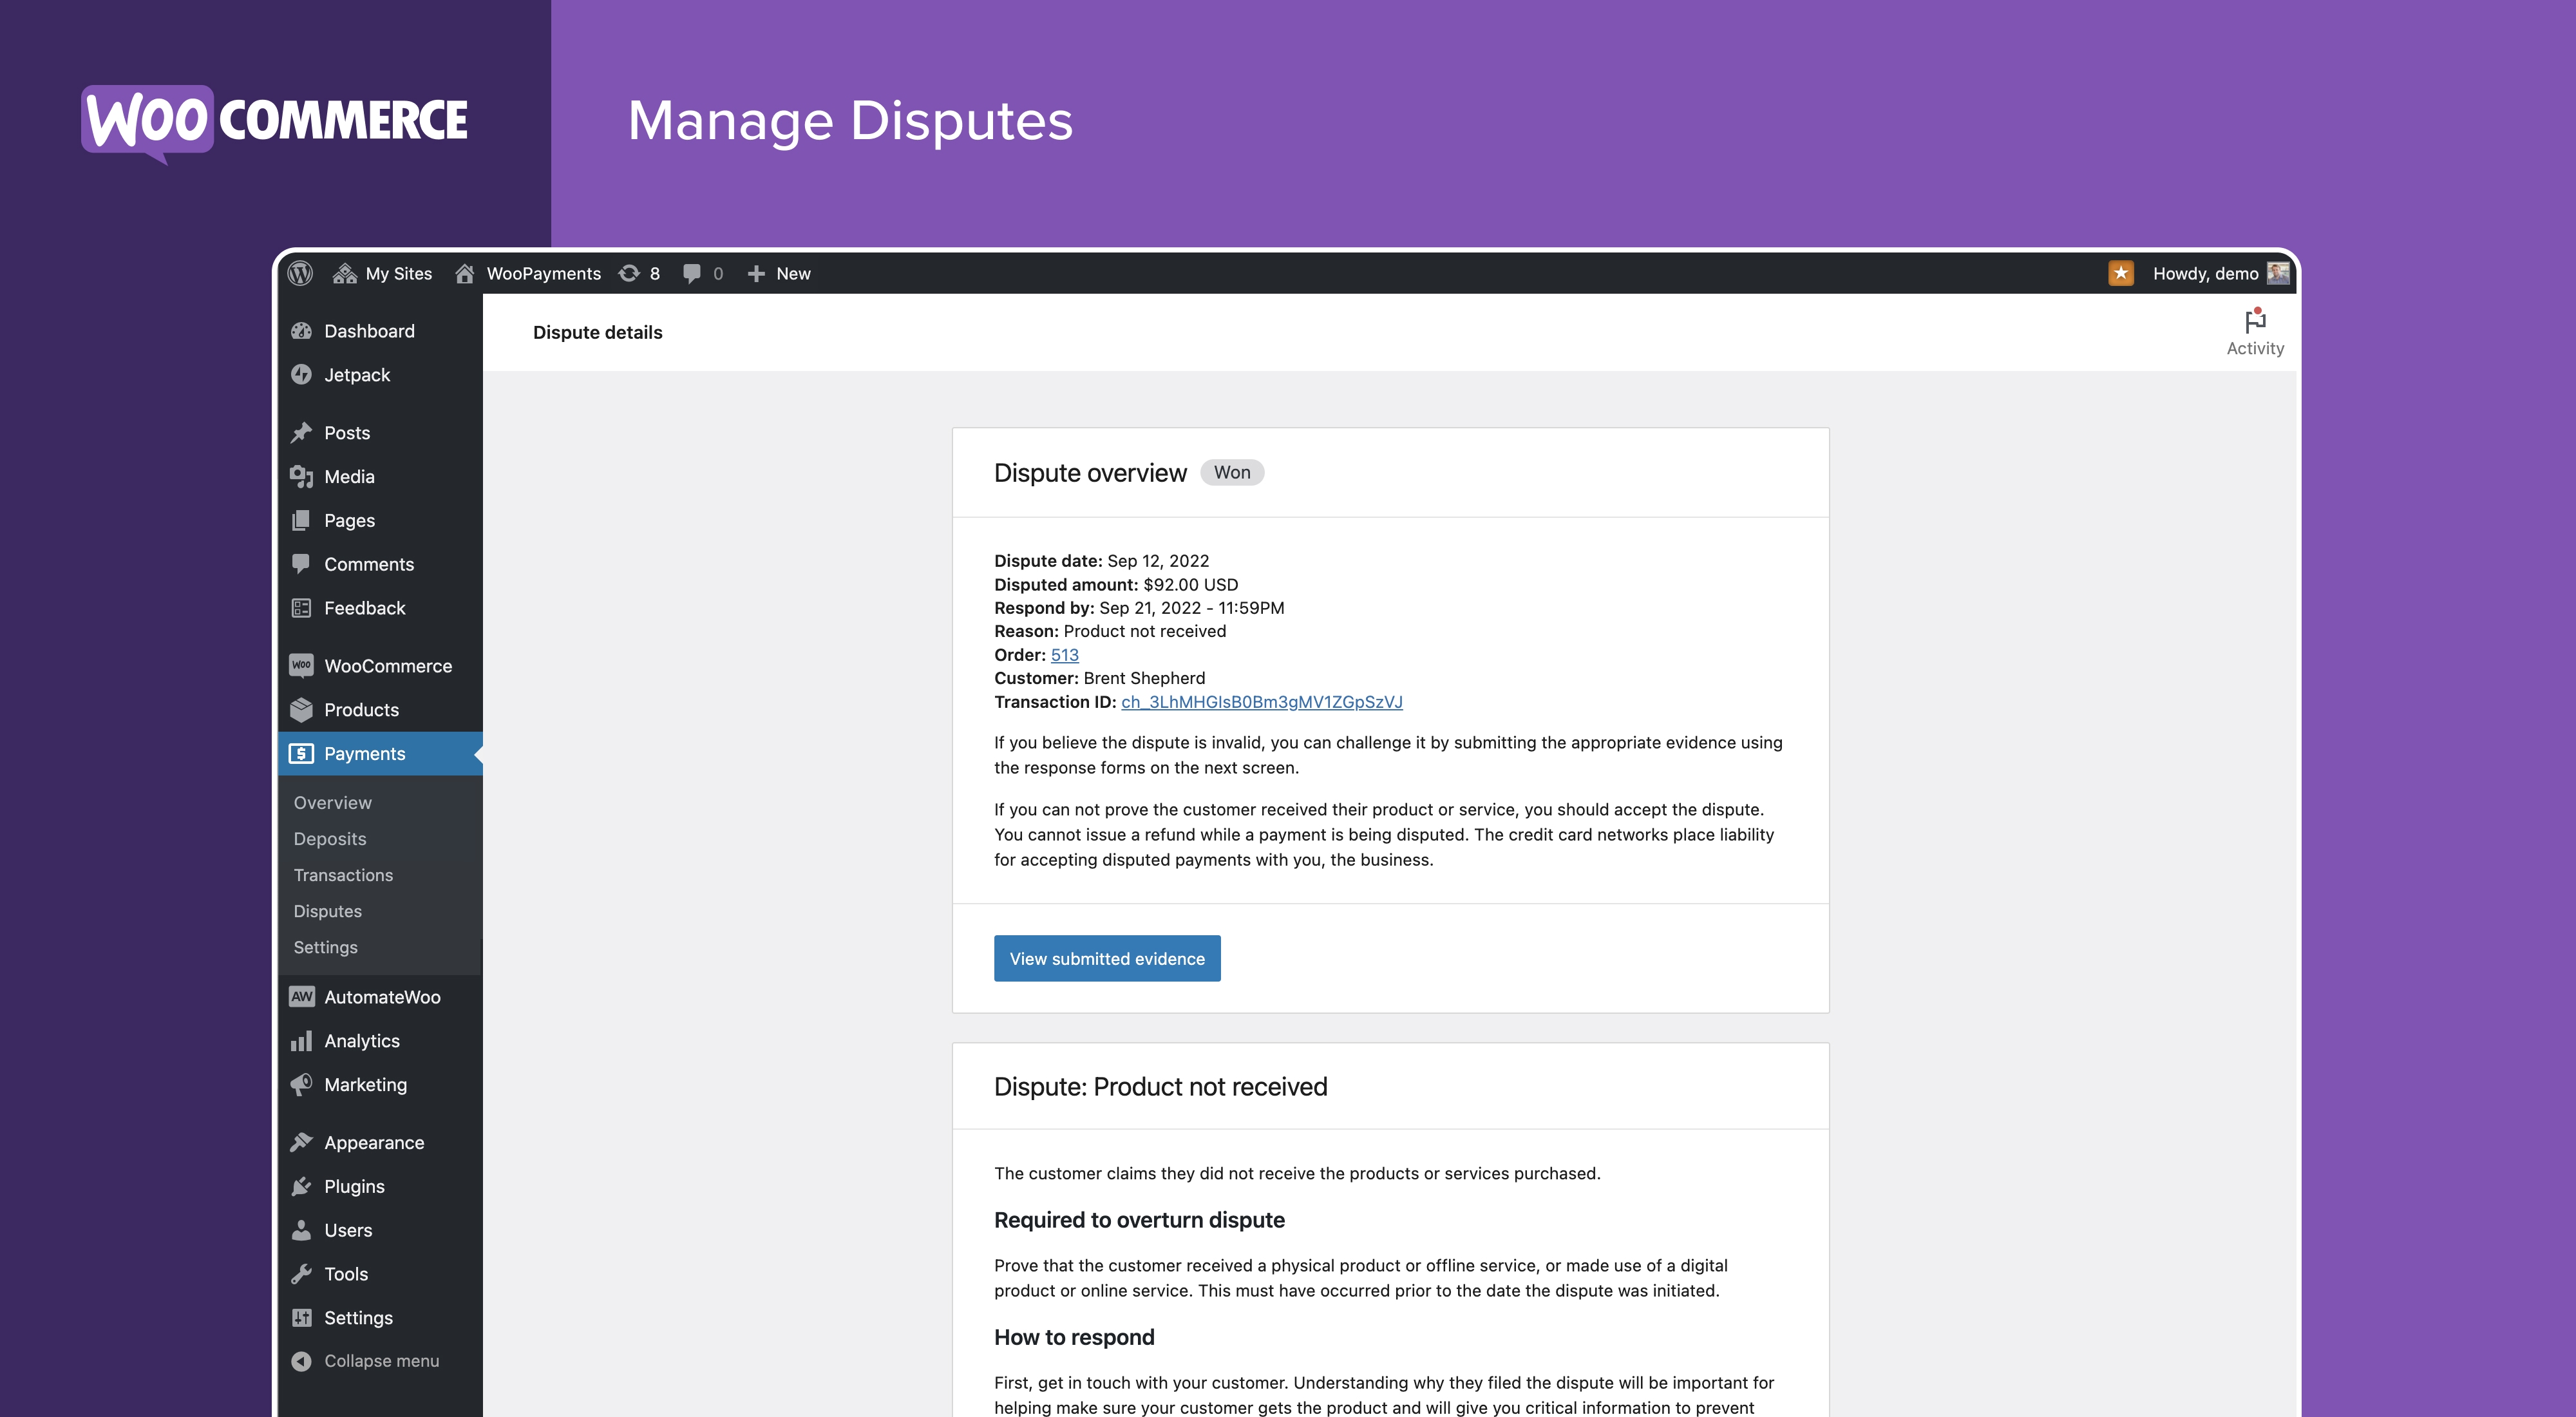2576x1417 pixels.
Task: Open order 513 link
Action: coord(1064,655)
